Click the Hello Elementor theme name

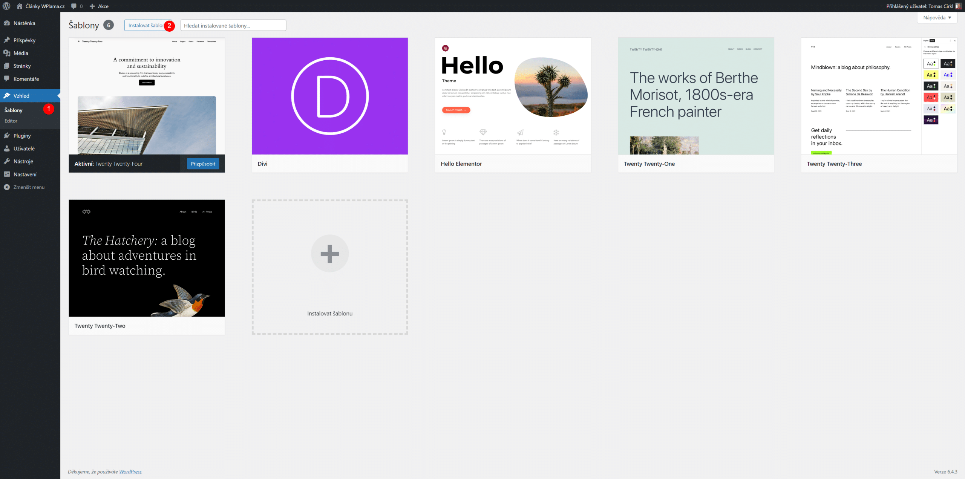tap(461, 164)
